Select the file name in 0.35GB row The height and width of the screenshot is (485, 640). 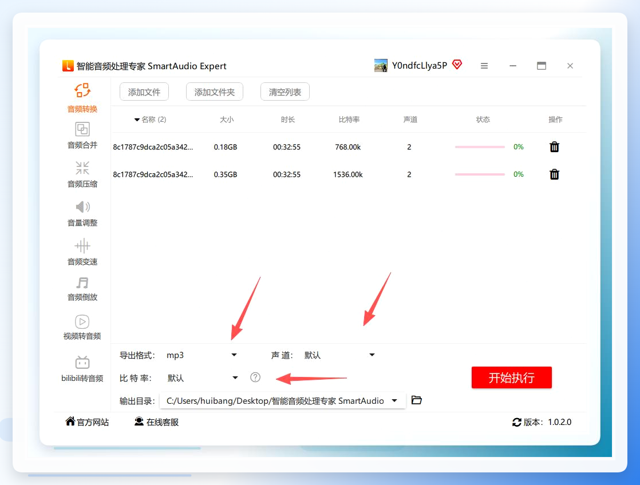coord(153,174)
